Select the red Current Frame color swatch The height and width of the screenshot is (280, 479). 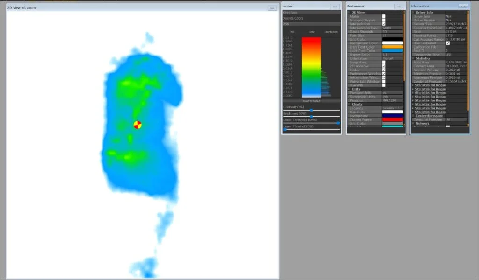[x=392, y=120]
